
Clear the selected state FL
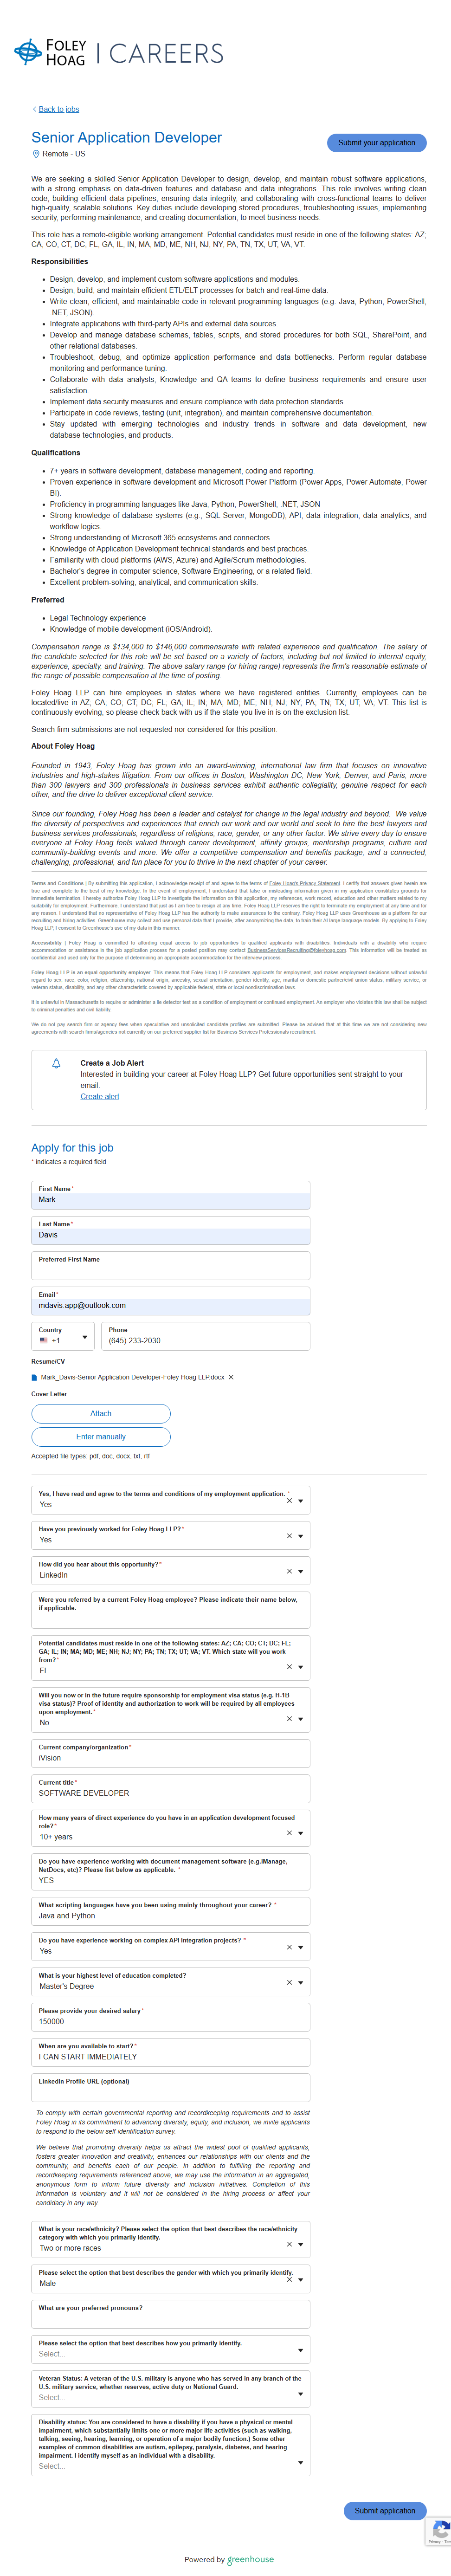[x=289, y=1667]
